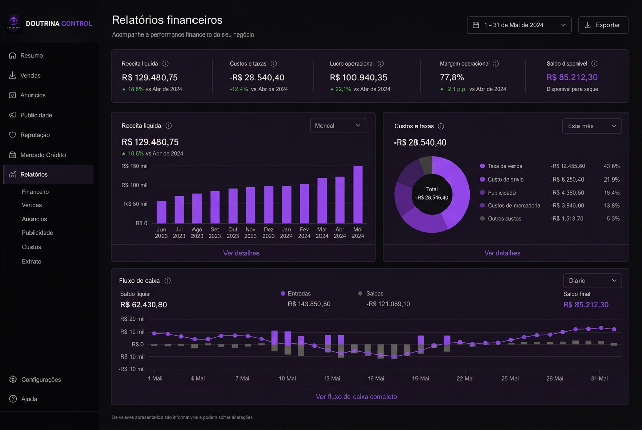The height and width of the screenshot is (430, 642).
Task: Open the Mensal period dropdown in revenue chart
Action: point(338,126)
